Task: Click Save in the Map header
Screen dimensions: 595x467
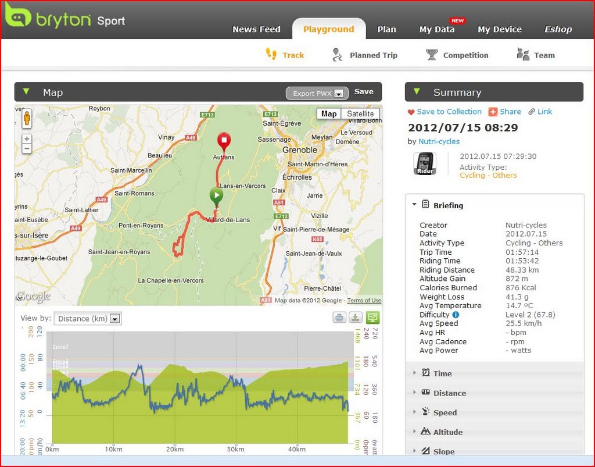Action: 364,91
